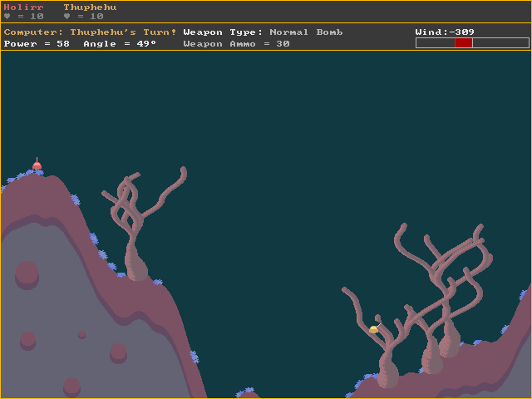Click the 'Weapon Ammo = 30' text
This screenshot has height=399, width=532.
pos(236,44)
